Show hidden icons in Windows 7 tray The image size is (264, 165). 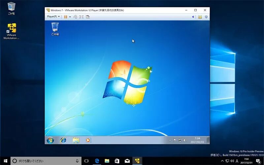coord(170,140)
